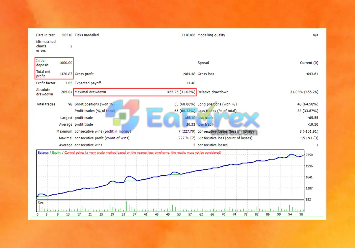Viewport: 355px width, 248px height.
Task: Click the 932 axis label on chart
Action: coord(308,199)
